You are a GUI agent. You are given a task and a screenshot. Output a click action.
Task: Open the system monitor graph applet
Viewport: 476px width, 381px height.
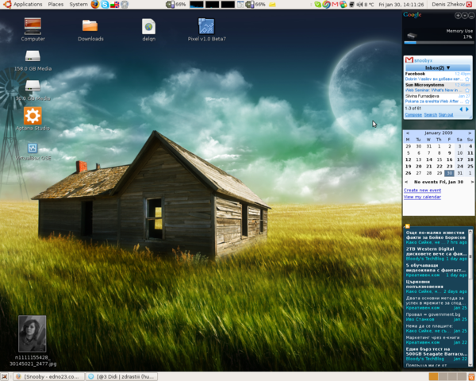(x=212, y=5)
